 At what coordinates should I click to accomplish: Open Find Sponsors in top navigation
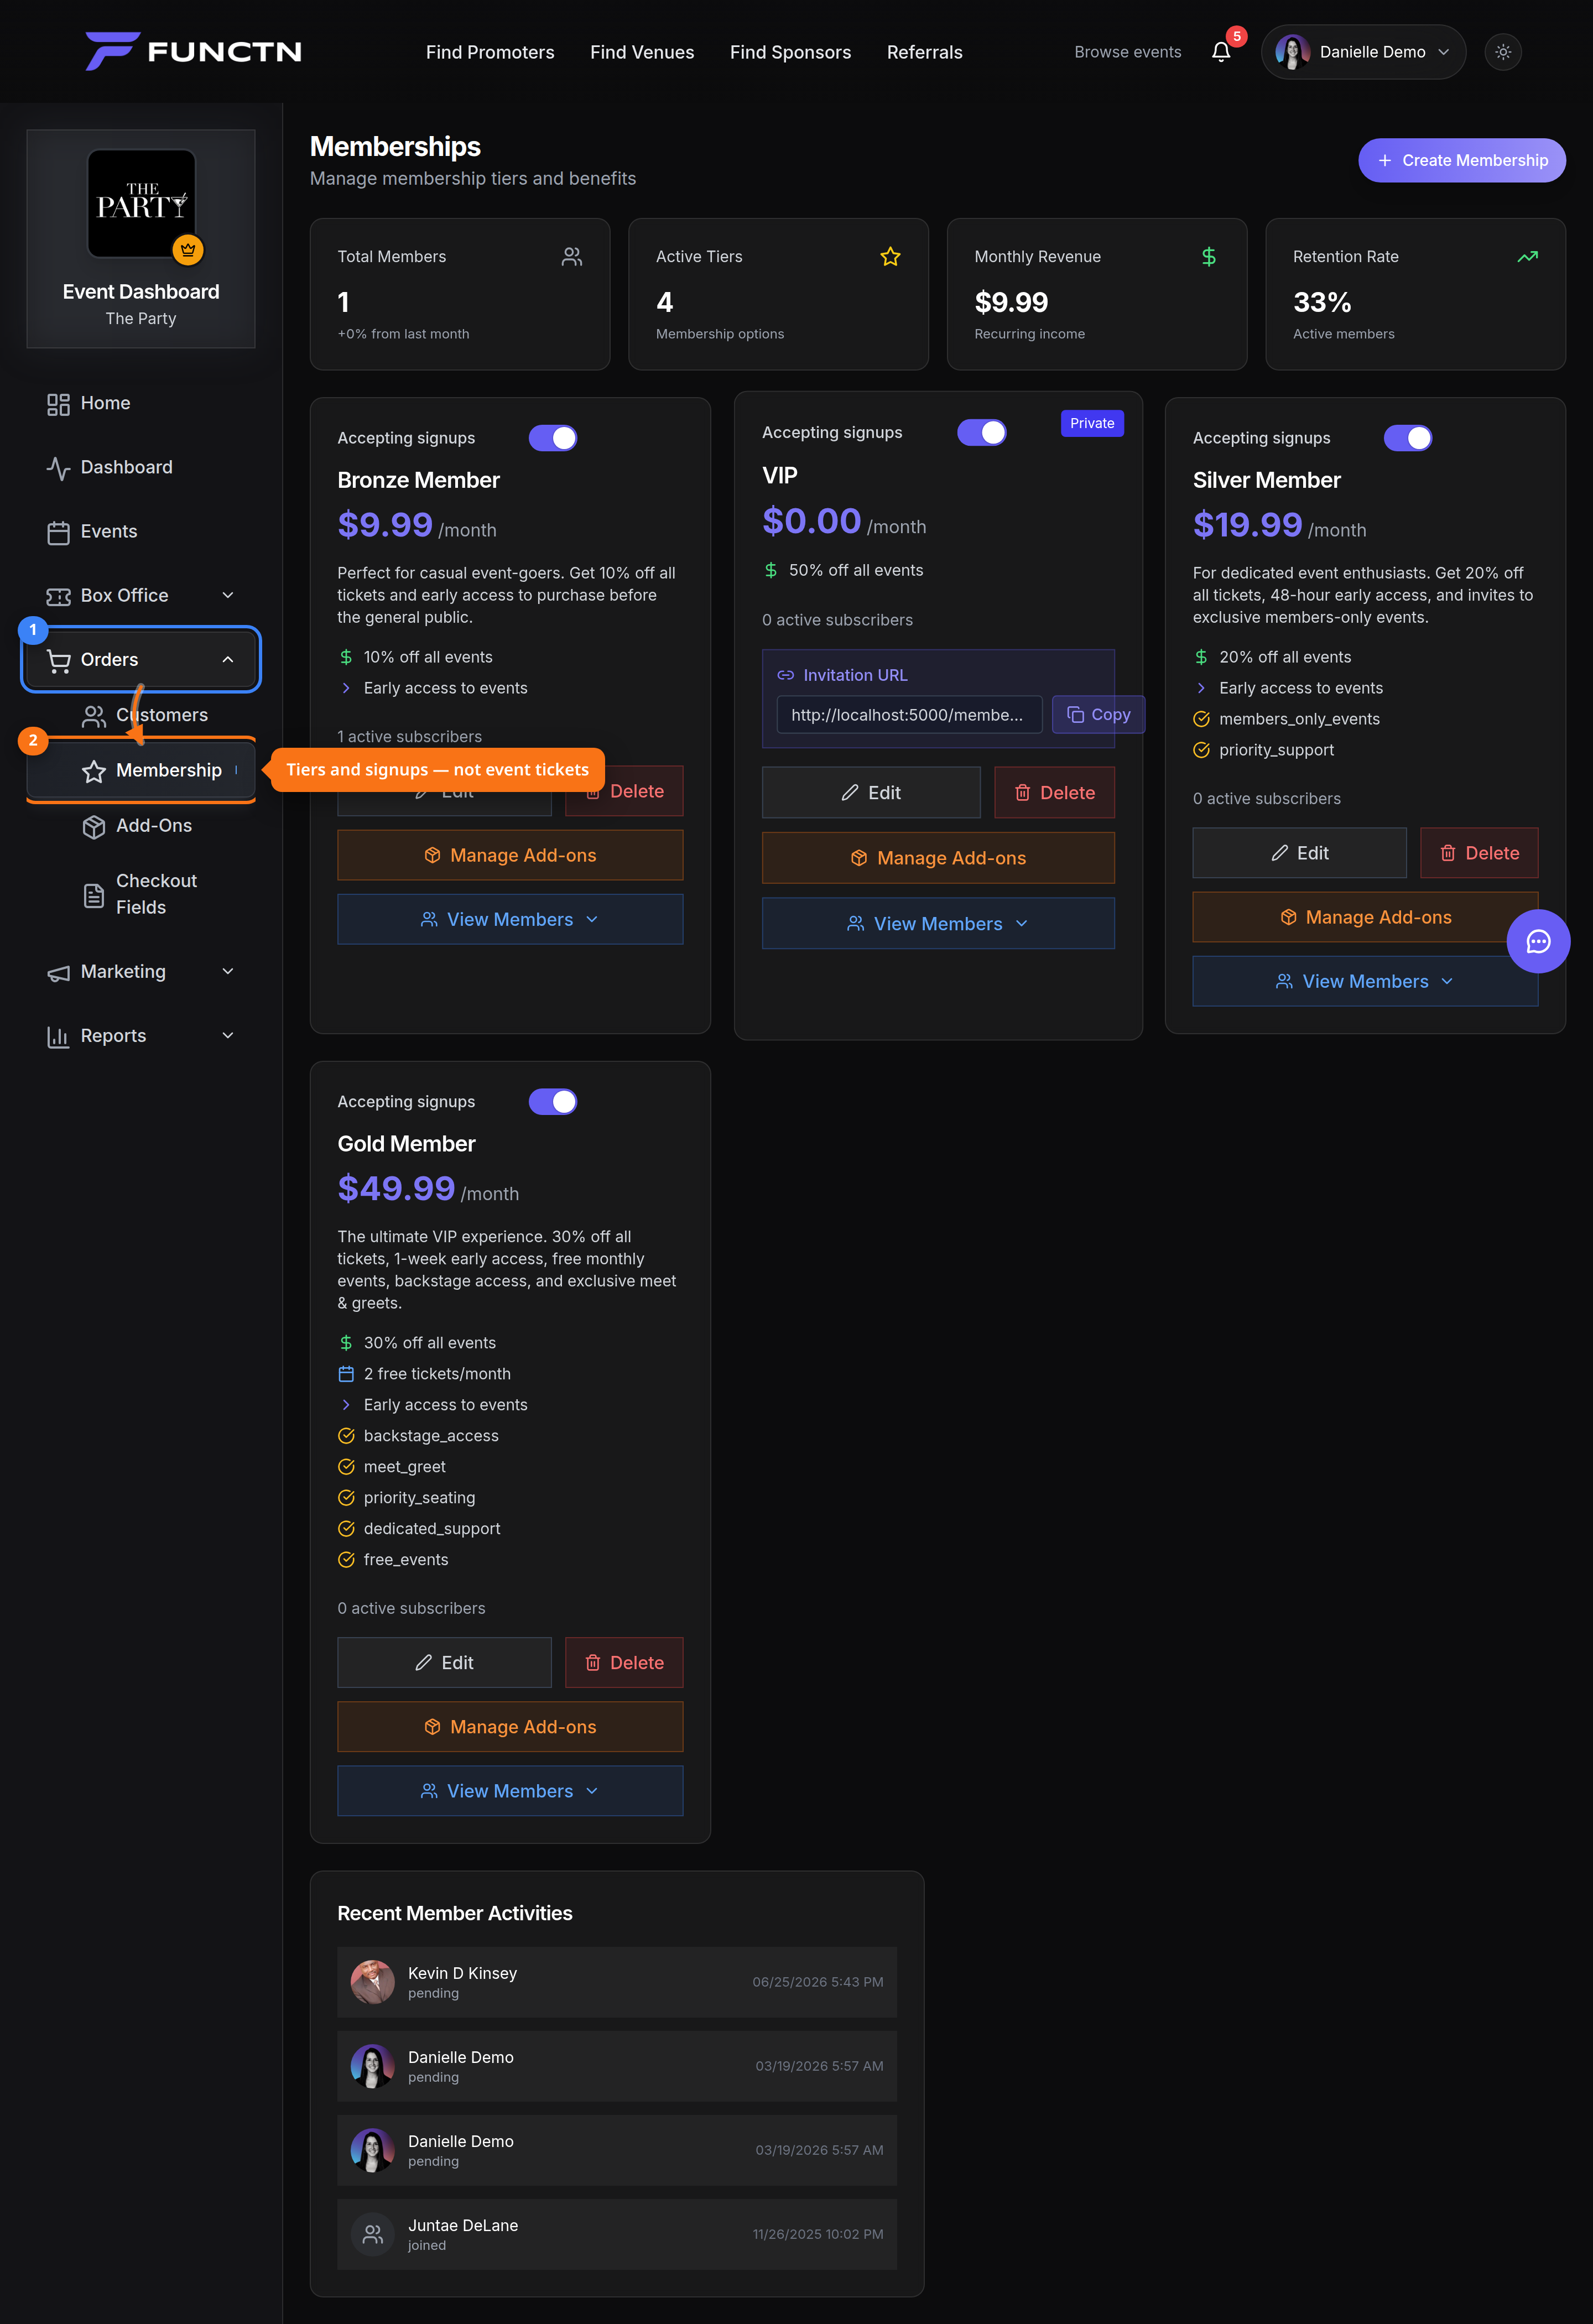[x=790, y=52]
